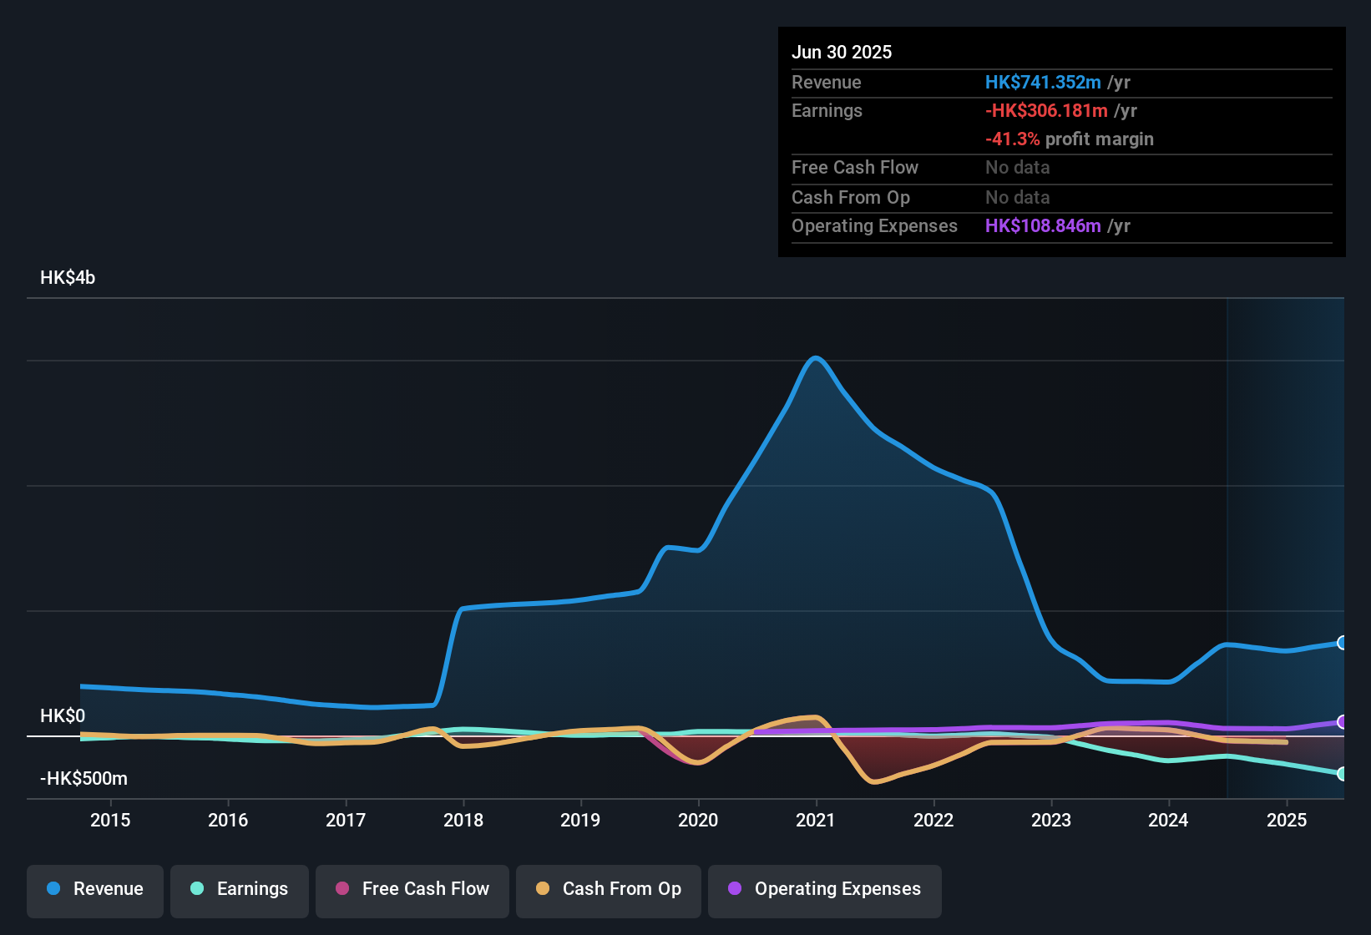
Task: Click the Operating Expenses tooltip row label
Action: coord(874,225)
